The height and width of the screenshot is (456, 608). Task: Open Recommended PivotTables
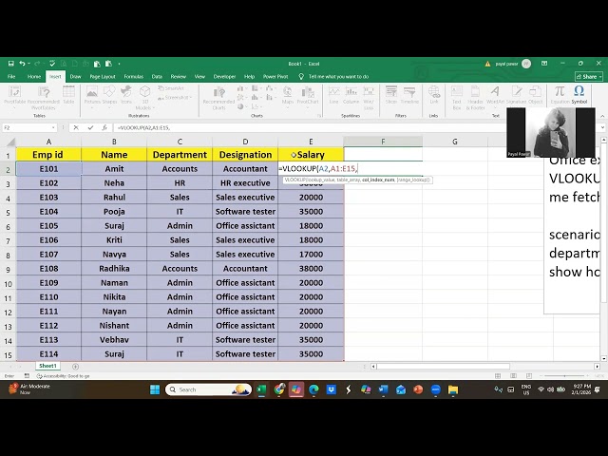tap(44, 97)
